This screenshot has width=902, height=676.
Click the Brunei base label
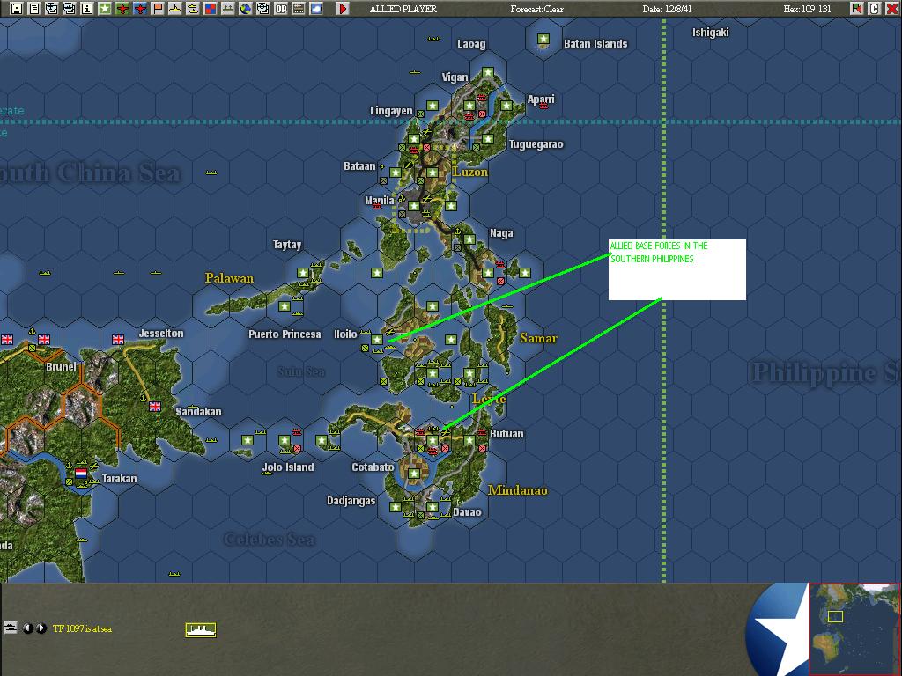point(61,367)
